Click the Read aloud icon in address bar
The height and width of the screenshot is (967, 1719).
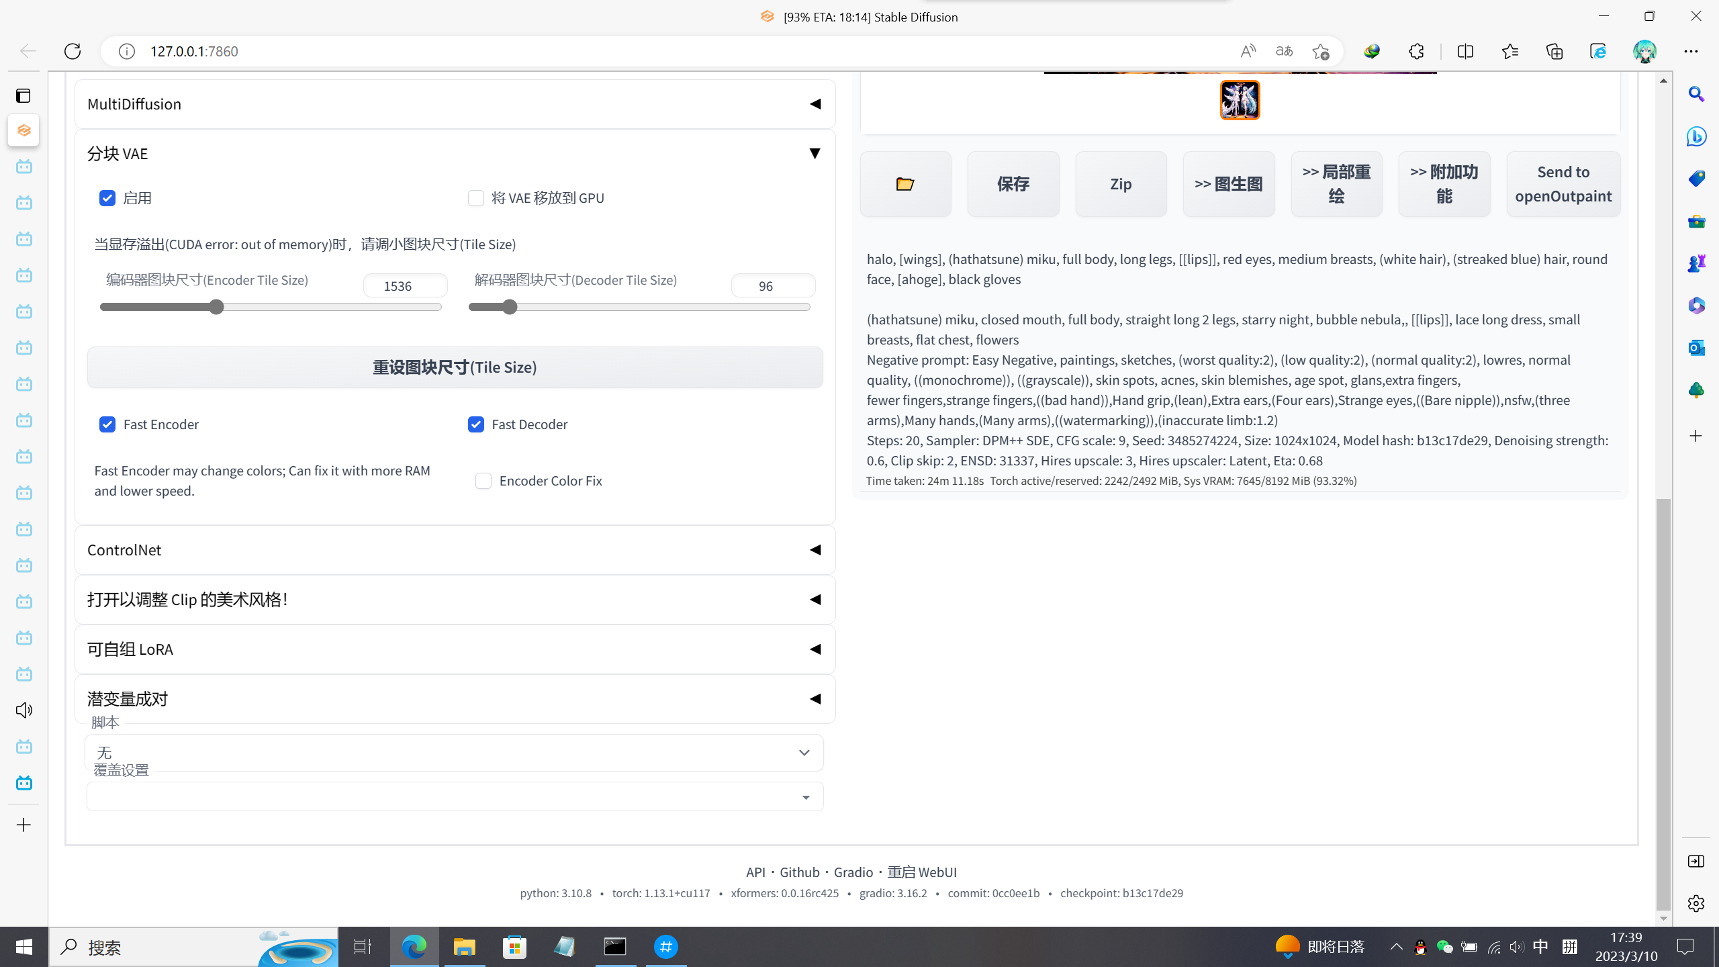(x=1248, y=51)
